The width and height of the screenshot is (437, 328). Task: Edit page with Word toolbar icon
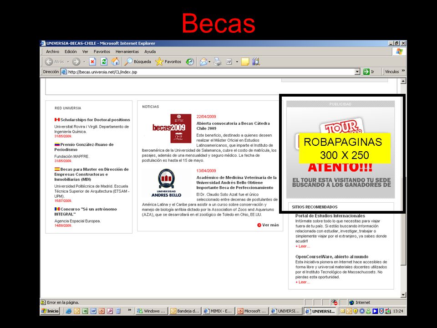tap(229, 61)
